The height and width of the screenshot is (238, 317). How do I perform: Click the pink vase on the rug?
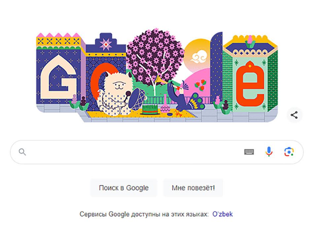165,104
